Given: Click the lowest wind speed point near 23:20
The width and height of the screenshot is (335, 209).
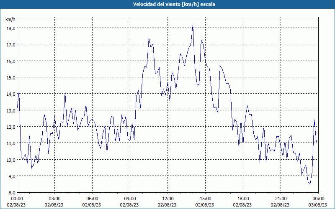Looking at the screenshot, I should (x=310, y=184).
